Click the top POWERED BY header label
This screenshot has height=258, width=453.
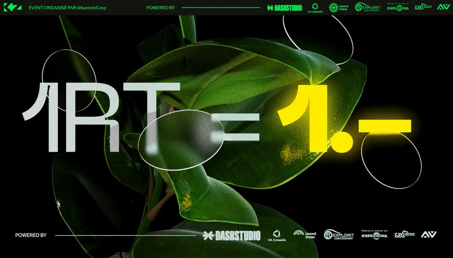pos(161,7)
